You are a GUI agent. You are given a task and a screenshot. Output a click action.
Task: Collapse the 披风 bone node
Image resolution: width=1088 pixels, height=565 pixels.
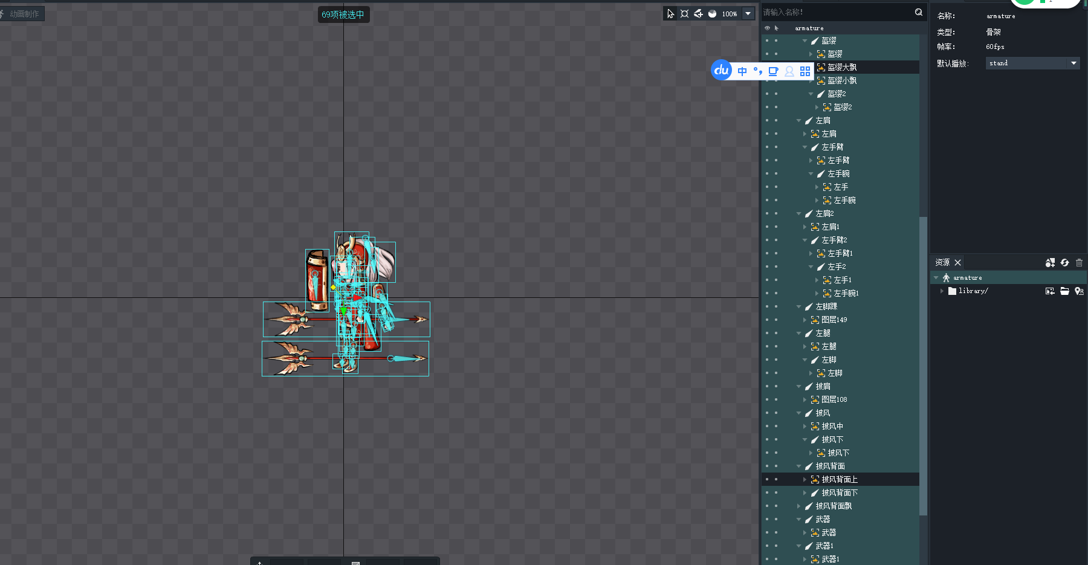(x=799, y=413)
